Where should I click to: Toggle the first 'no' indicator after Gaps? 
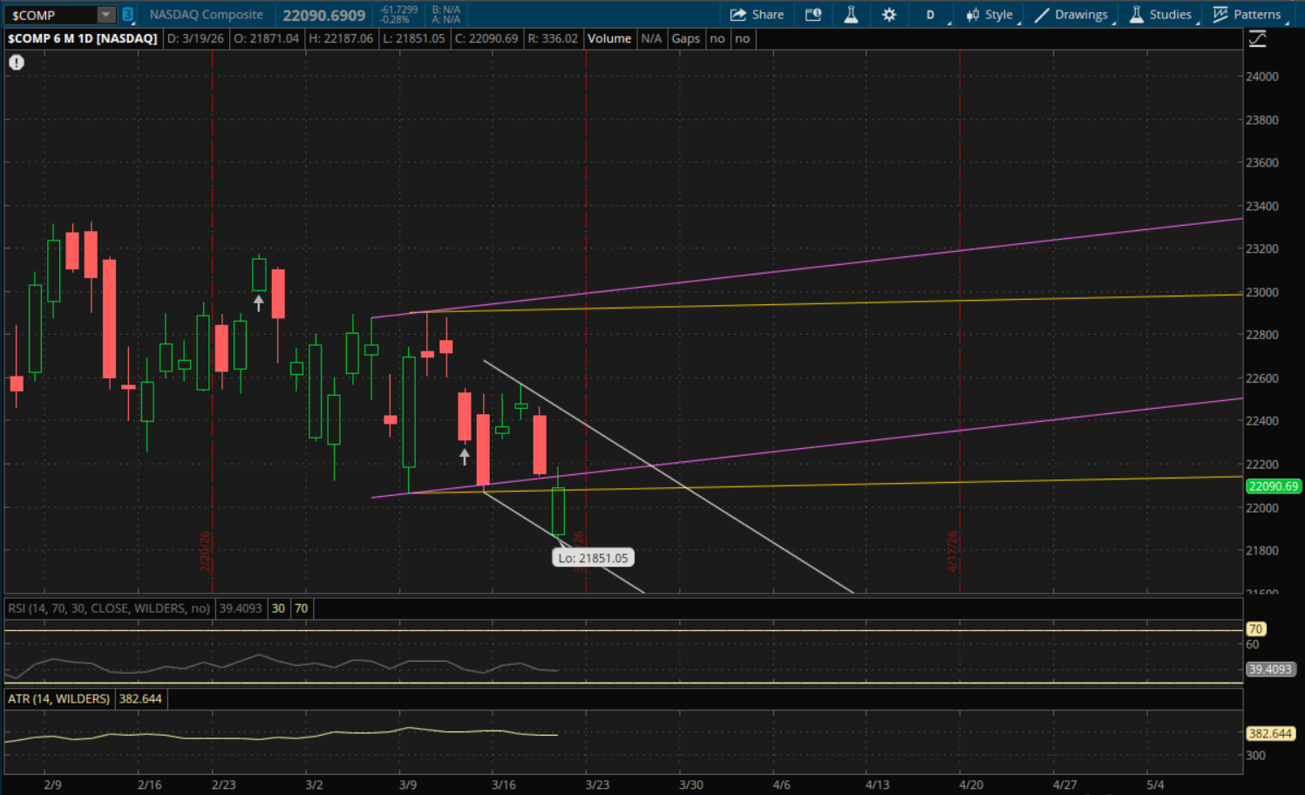click(x=717, y=38)
